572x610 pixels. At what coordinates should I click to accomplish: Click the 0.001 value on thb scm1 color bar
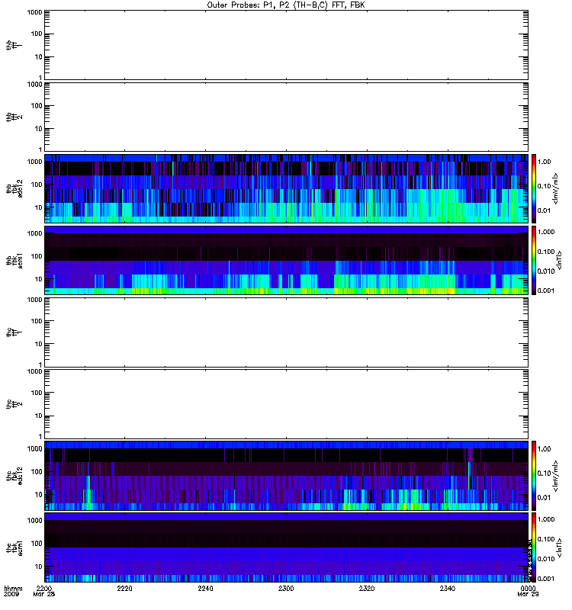coord(546,291)
